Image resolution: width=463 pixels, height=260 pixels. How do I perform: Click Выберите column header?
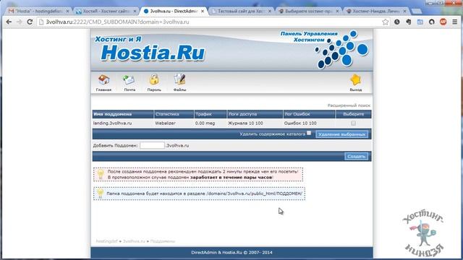pyautogui.click(x=354, y=114)
